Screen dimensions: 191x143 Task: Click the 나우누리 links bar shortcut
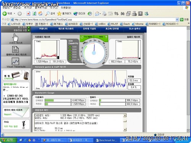tap(14, 24)
